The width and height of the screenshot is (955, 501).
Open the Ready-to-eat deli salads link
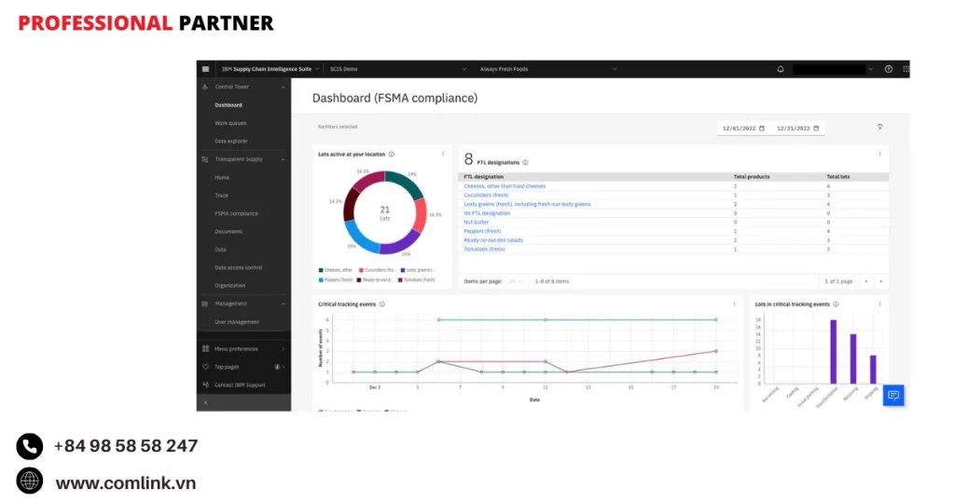[493, 240]
